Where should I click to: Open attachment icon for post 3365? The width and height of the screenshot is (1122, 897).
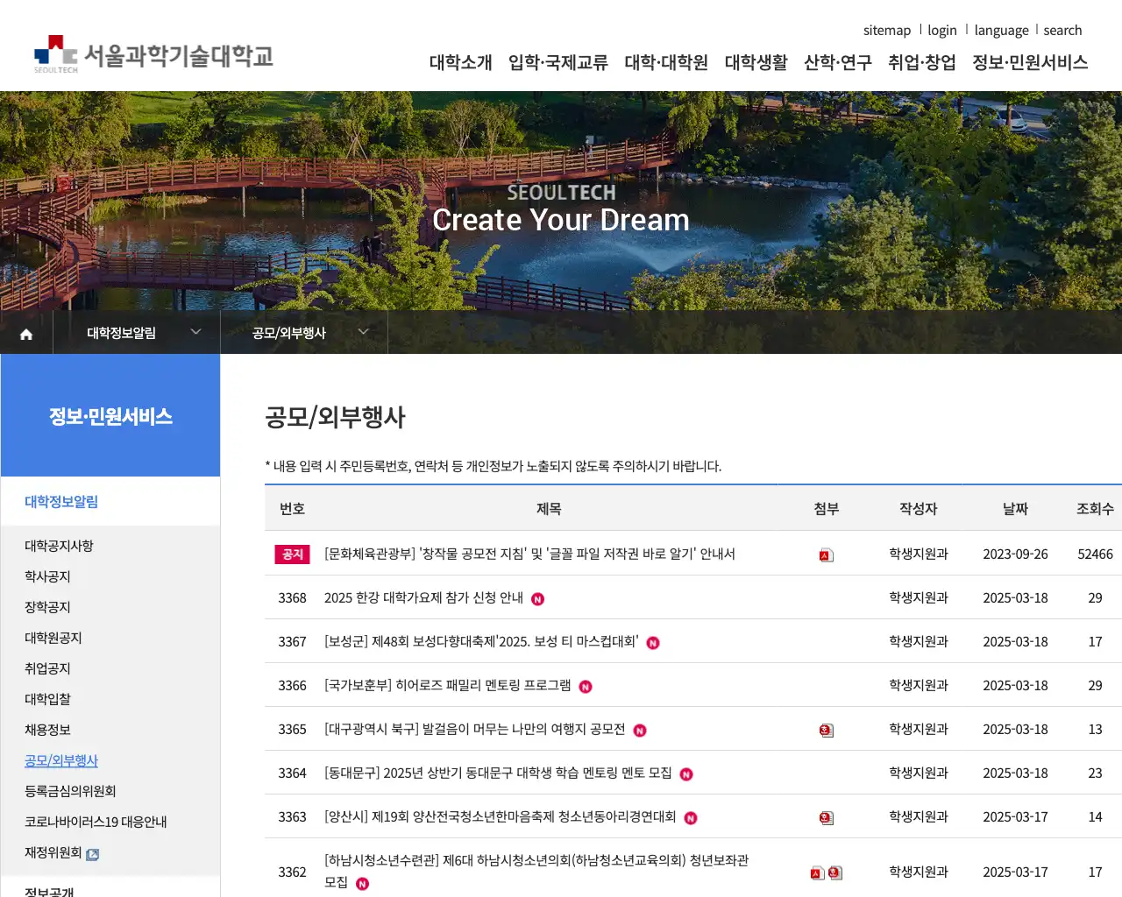(826, 731)
